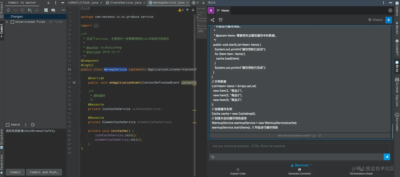Open the View Options eye icon
Screen dimensions: 400x177
click(x=53, y=10)
